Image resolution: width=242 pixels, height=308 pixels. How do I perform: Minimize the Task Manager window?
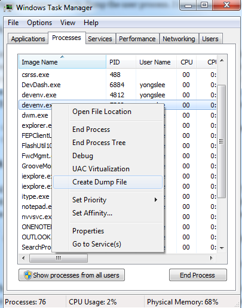(188, 5)
